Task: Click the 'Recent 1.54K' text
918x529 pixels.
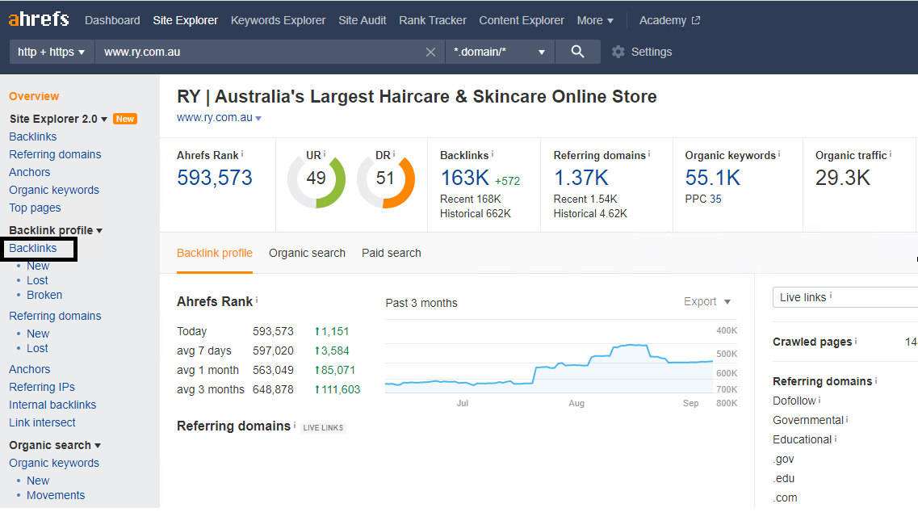Action: [x=585, y=199]
